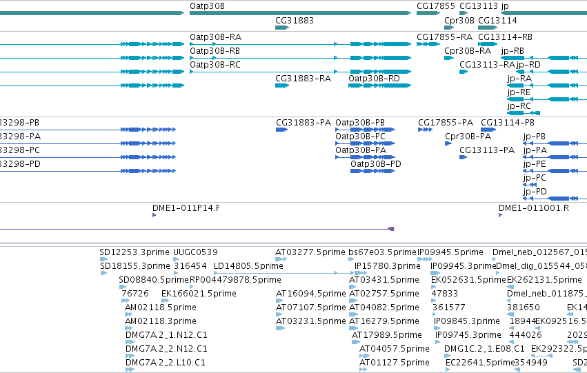587x373 pixels.
Task: Click the jp-RA transcript label
Action: point(519,79)
